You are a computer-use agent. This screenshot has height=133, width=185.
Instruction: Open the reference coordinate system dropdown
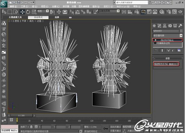(x=43, y=11)
